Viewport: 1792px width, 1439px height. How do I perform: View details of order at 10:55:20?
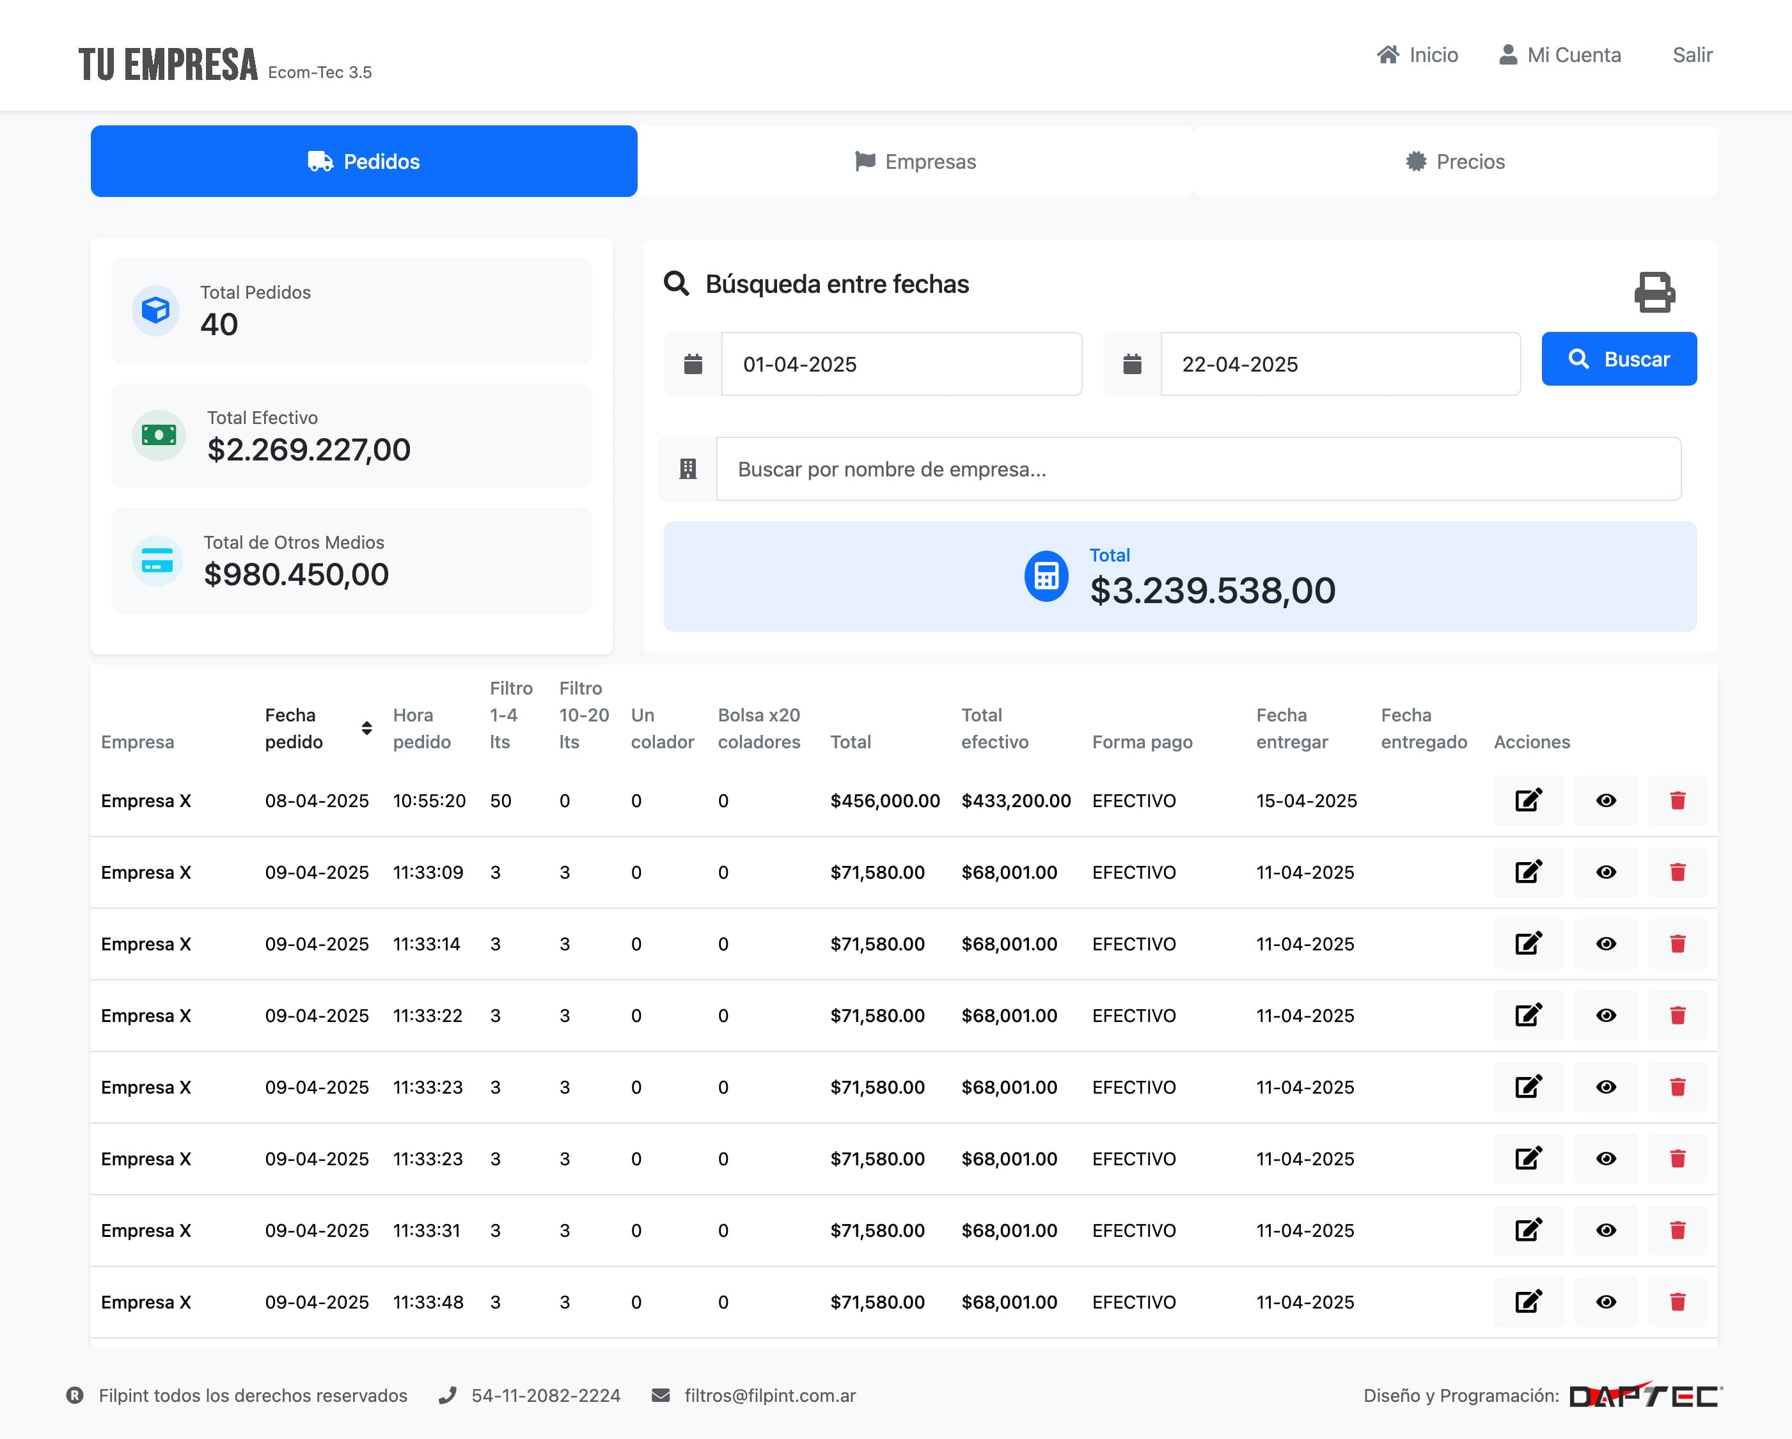click(1605, 801)
